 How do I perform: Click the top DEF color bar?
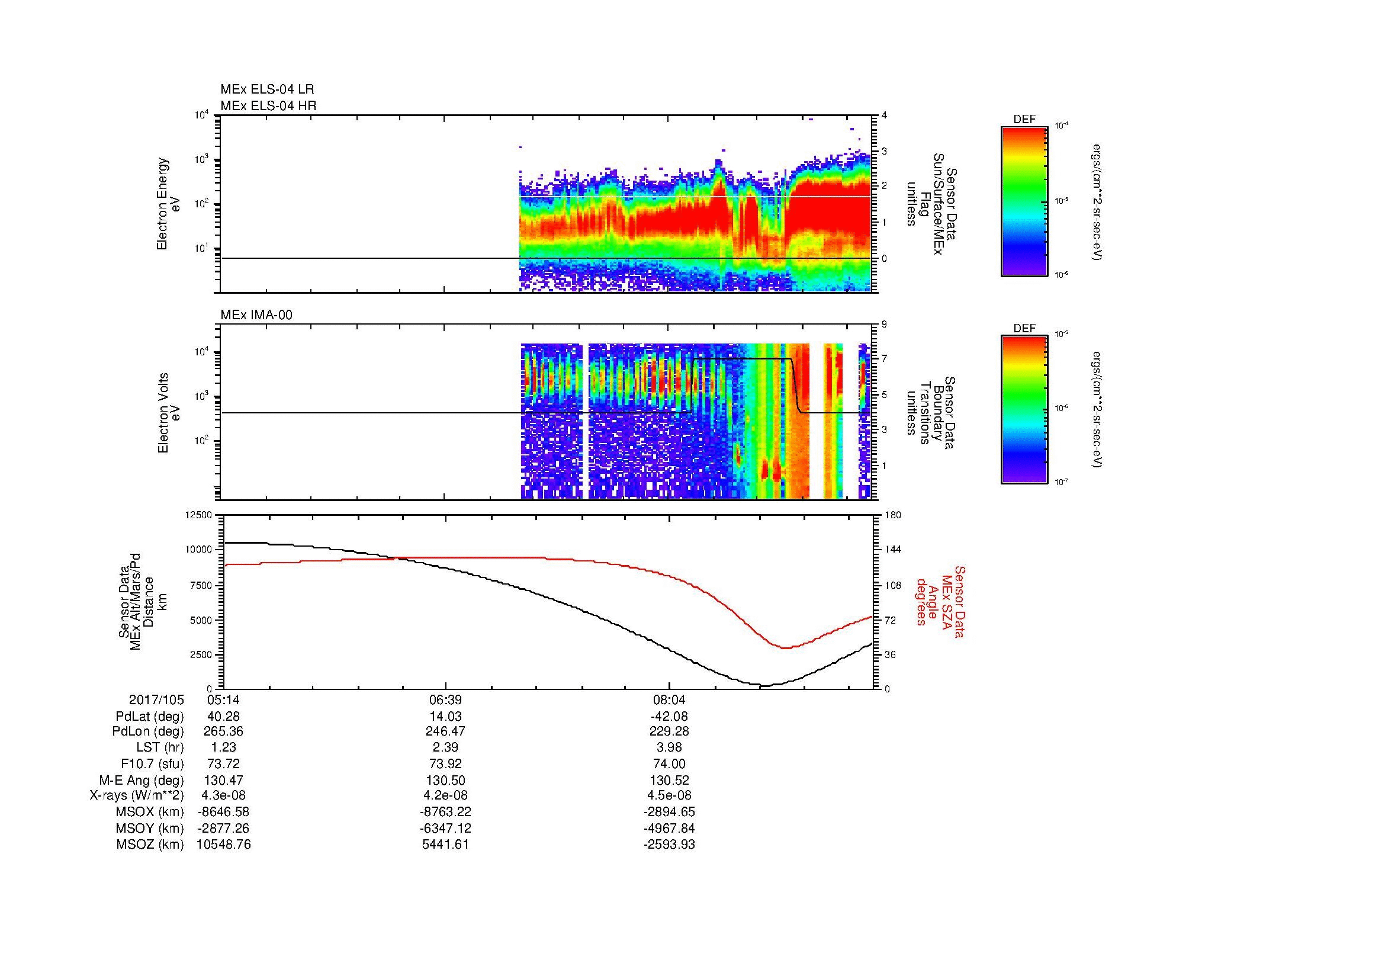[x=1024, y=201]
